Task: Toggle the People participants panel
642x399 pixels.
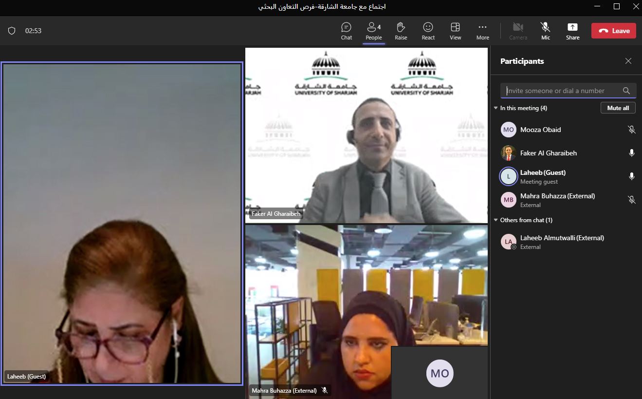Action: point(373,31)
